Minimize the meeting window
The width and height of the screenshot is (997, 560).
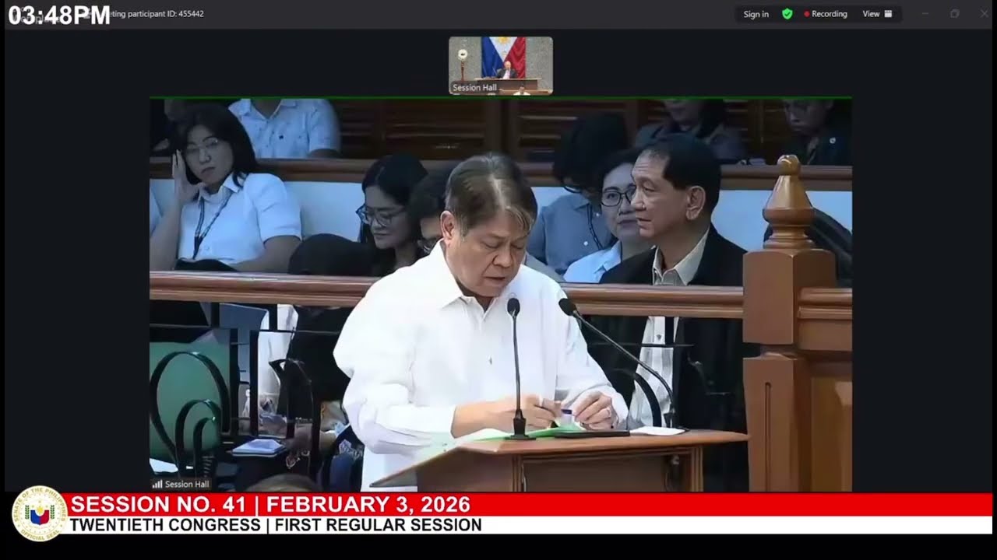(925, 14)
